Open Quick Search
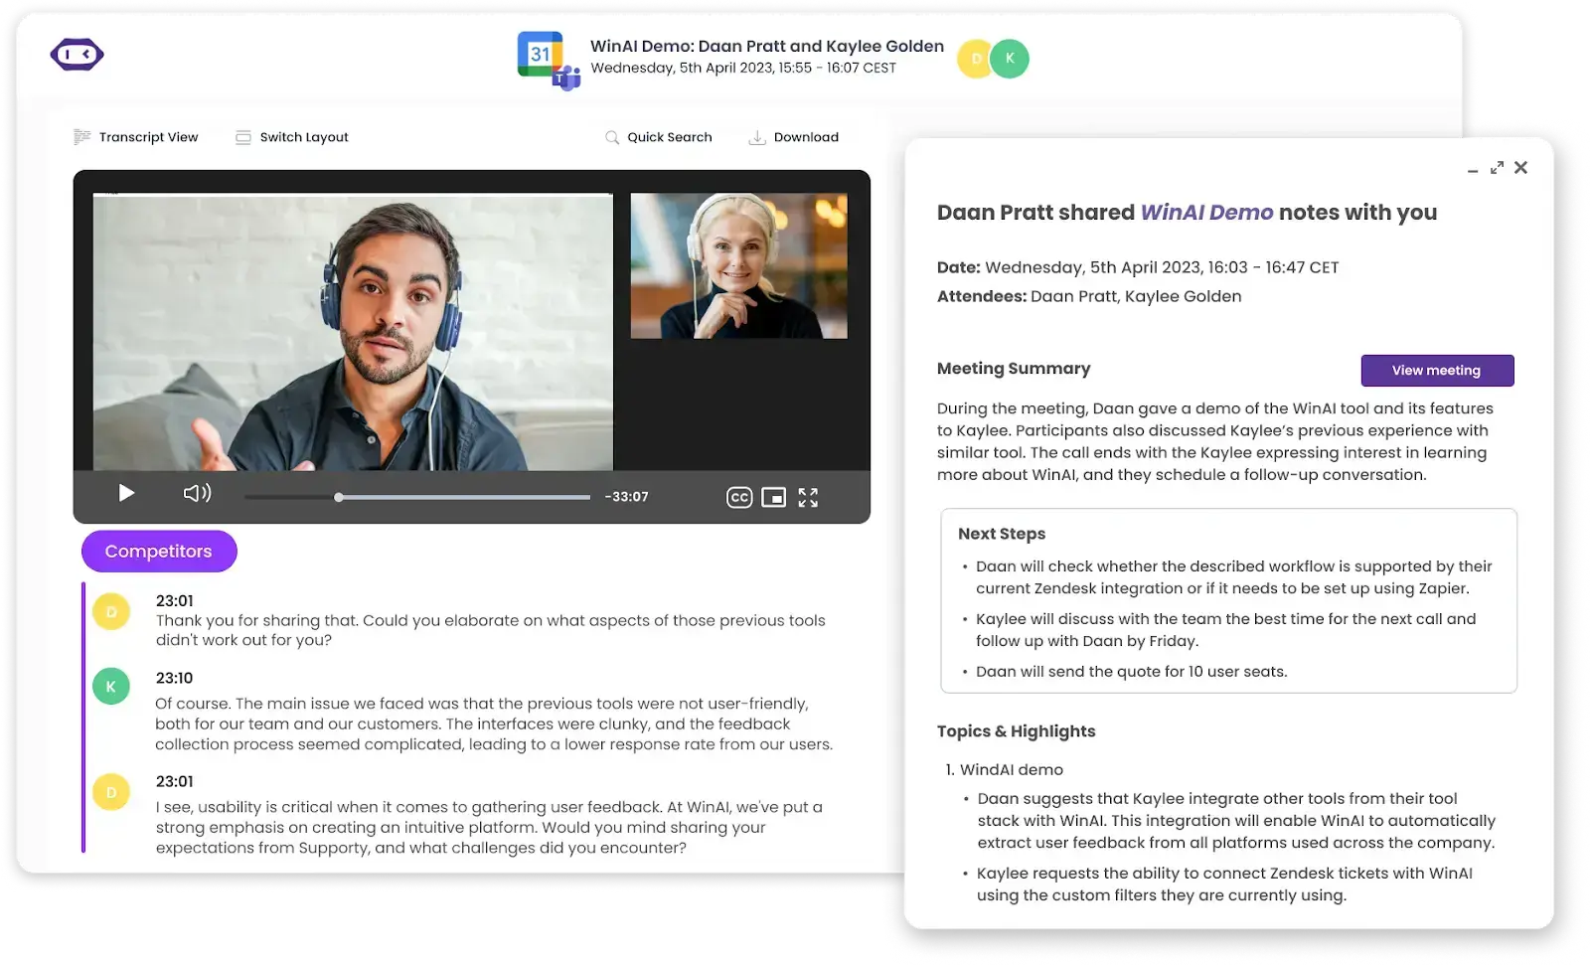 click(x=659, y=137)
